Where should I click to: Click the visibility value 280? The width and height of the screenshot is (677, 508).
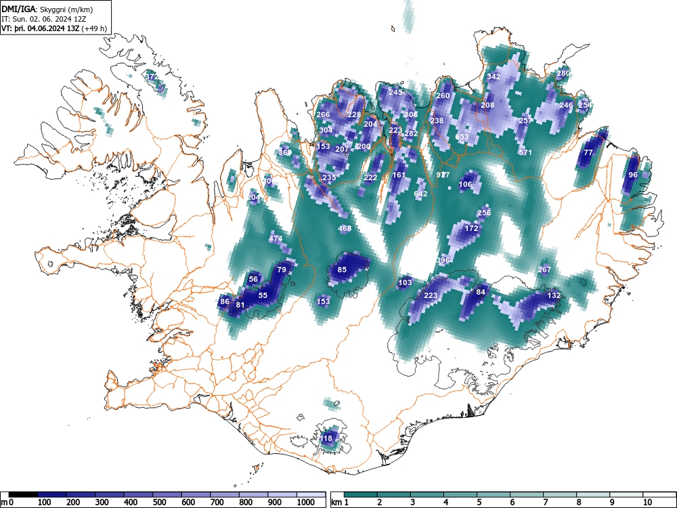tap(563, 73)
